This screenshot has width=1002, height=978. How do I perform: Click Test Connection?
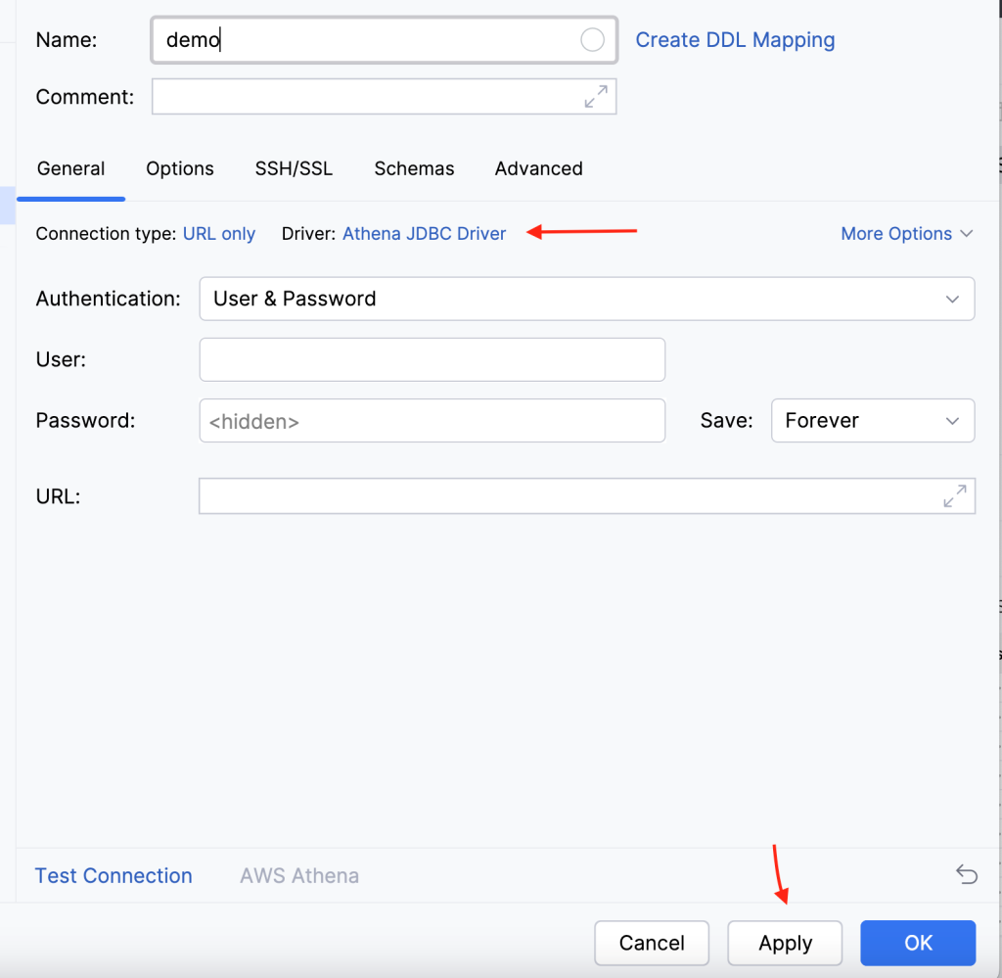click(x=114, y=875)
